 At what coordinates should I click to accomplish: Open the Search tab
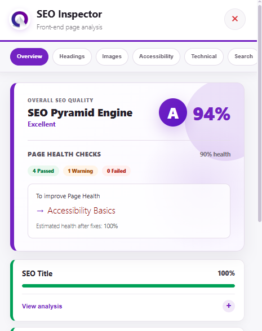pos(242,56)
